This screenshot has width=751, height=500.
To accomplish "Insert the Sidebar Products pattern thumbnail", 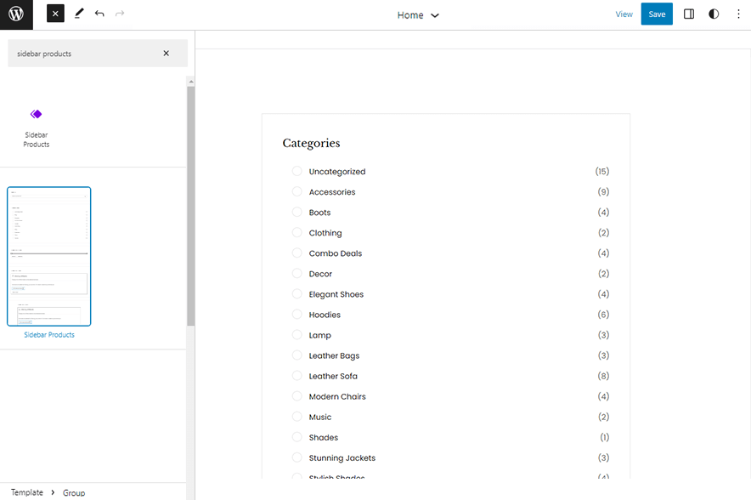I will click(48, 256).
